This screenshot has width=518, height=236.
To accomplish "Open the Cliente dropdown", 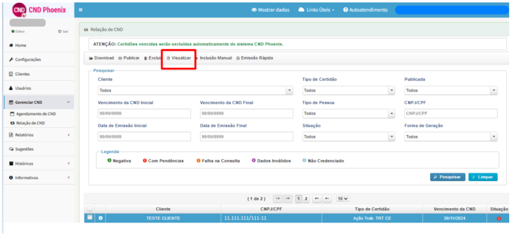I will click(195, 90).
